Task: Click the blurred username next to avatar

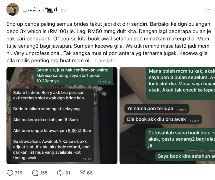Action: (40, 10)
